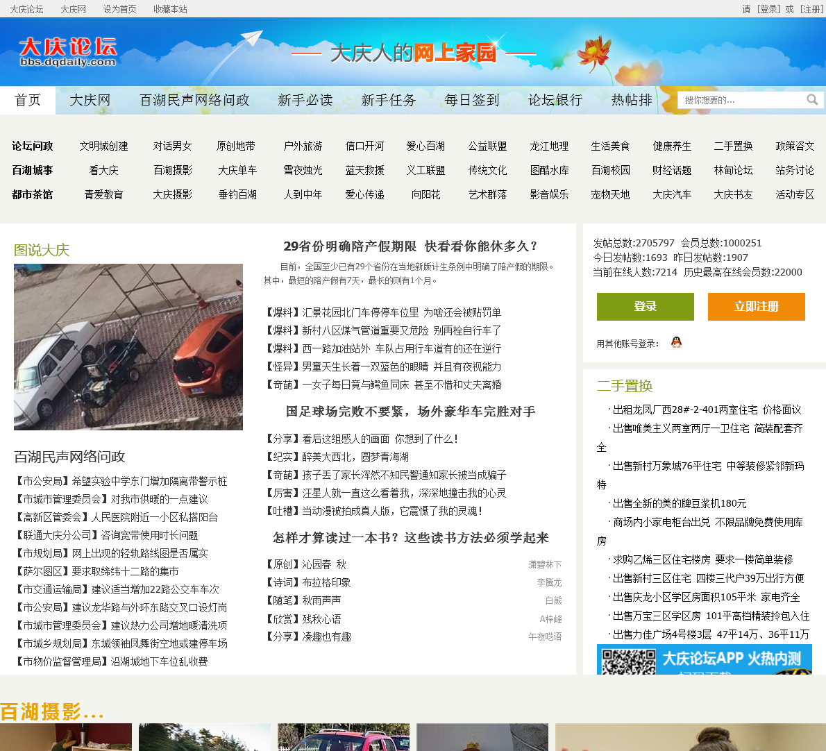This screenshot has height=751, width=826.
Task: Open 【诗词】布拉格印象 post
Action: (307, 582)
